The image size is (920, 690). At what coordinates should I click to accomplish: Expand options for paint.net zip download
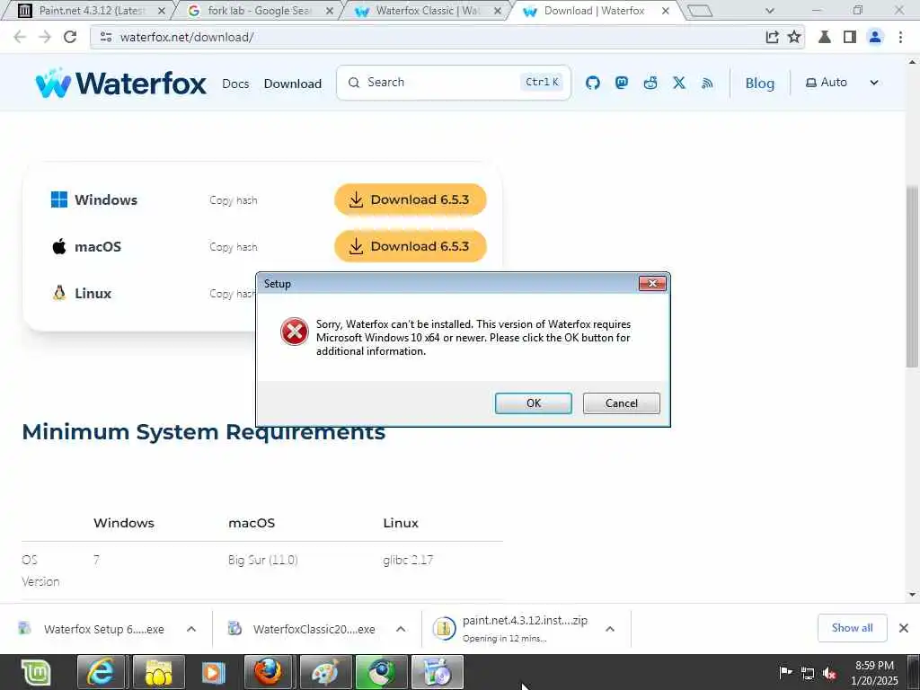(610, 629)
